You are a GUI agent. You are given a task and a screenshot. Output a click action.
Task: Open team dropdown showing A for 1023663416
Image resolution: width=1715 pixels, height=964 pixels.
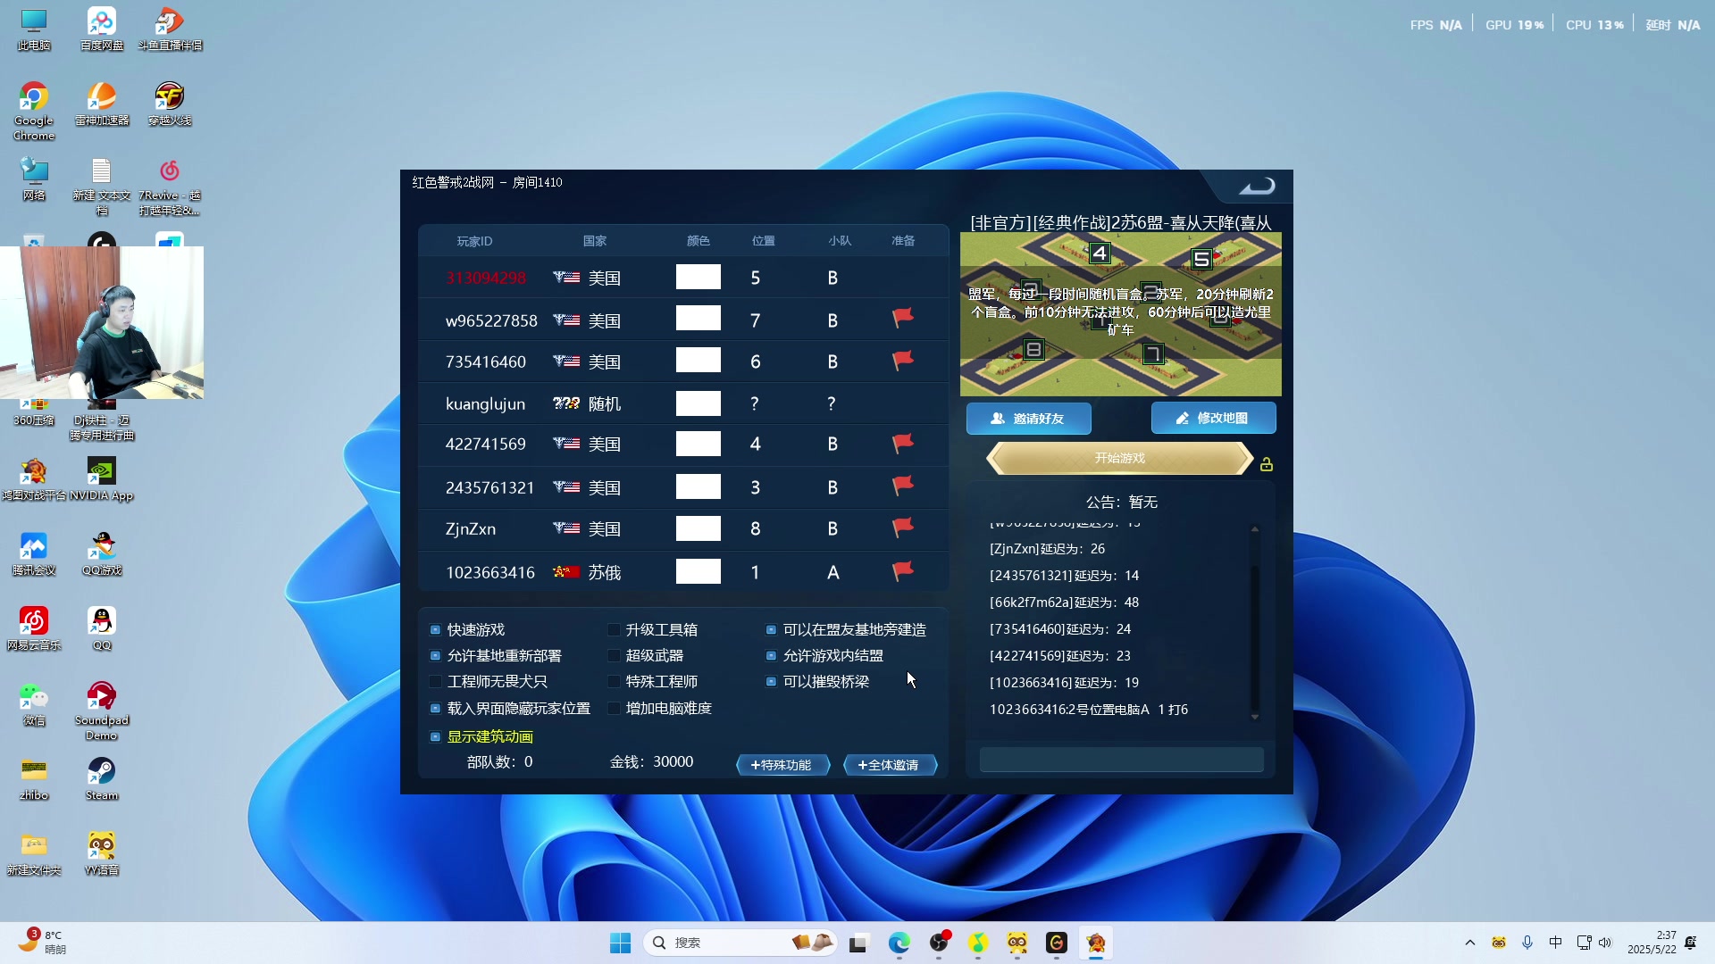tap(832, 572)
